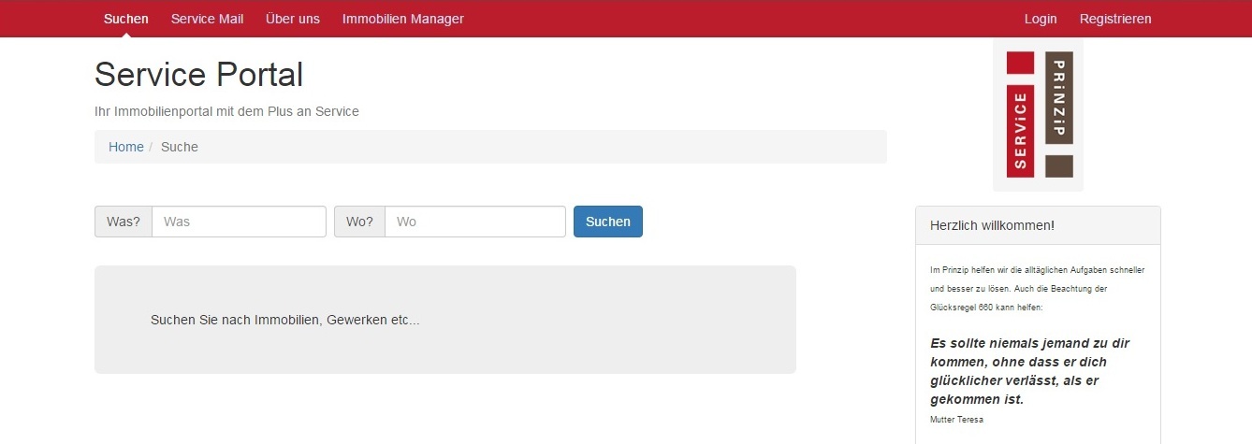Click the Service Prinzip logo
Image resolution: width=1252 pixels, height=444 pixels.
click(1039, 115)
